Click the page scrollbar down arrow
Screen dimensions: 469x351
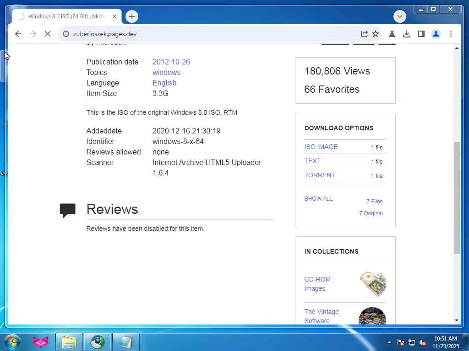click(x=457, y=320)
